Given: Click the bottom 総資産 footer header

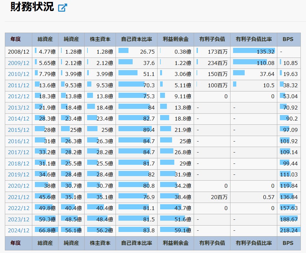Looking at the screenshot, I should pos(45,243).
